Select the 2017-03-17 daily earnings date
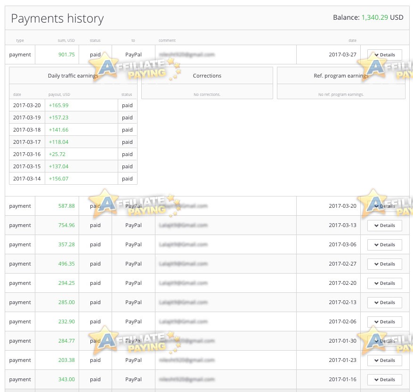 point(27,142)
